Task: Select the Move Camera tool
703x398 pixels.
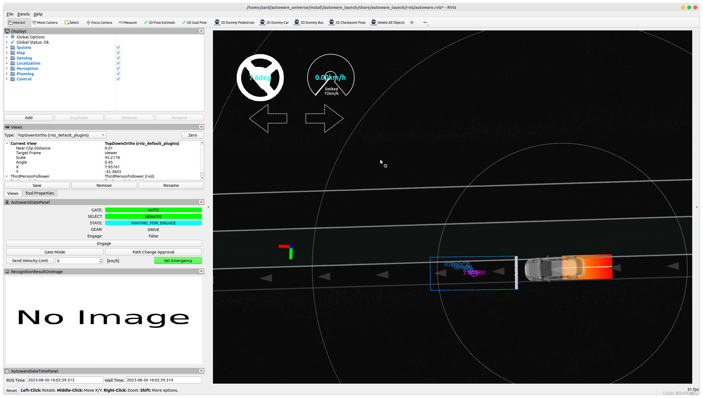Action: [45, 22]
